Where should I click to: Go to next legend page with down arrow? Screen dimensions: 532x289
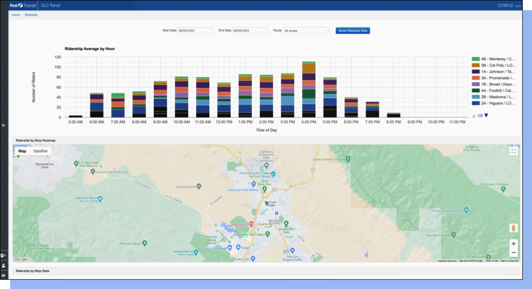[x=486, y=116]
